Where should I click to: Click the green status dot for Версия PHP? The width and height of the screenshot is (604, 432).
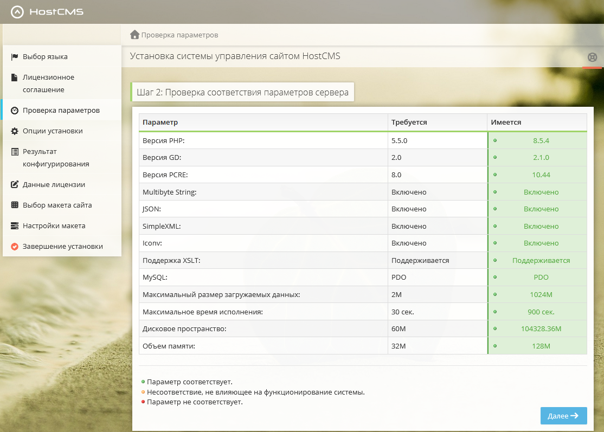pyautogui.click(x=495, y=140)
